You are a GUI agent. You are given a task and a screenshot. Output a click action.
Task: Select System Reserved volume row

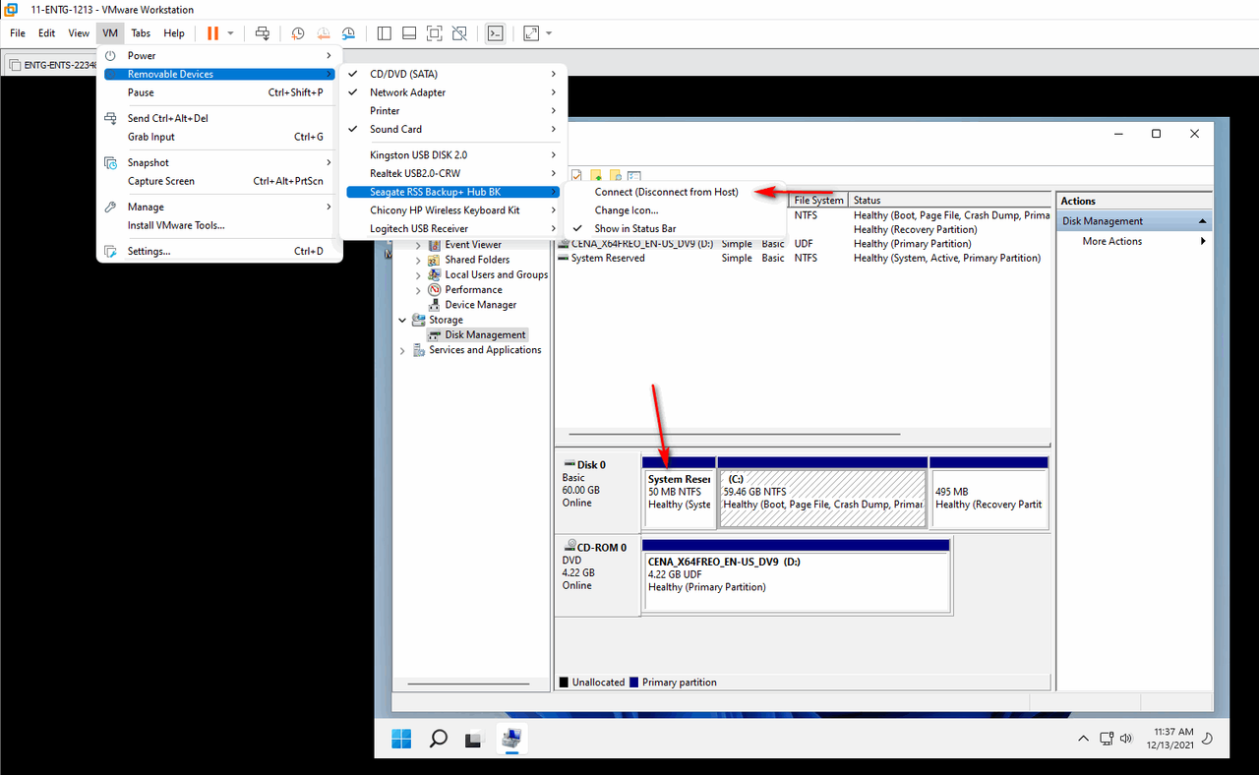[803, 258]
